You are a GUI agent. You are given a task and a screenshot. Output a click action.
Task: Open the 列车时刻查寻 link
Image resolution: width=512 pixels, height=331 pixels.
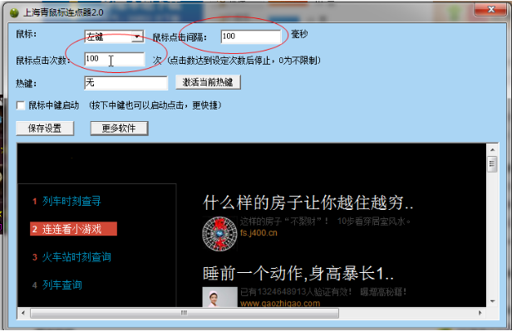pyautogui.click(x=71, y=202)
